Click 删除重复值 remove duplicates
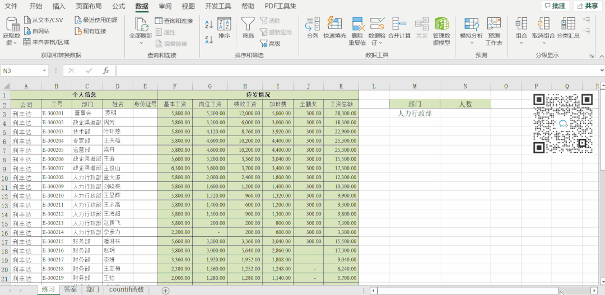 pyautogui.click(x=357, y=31)
